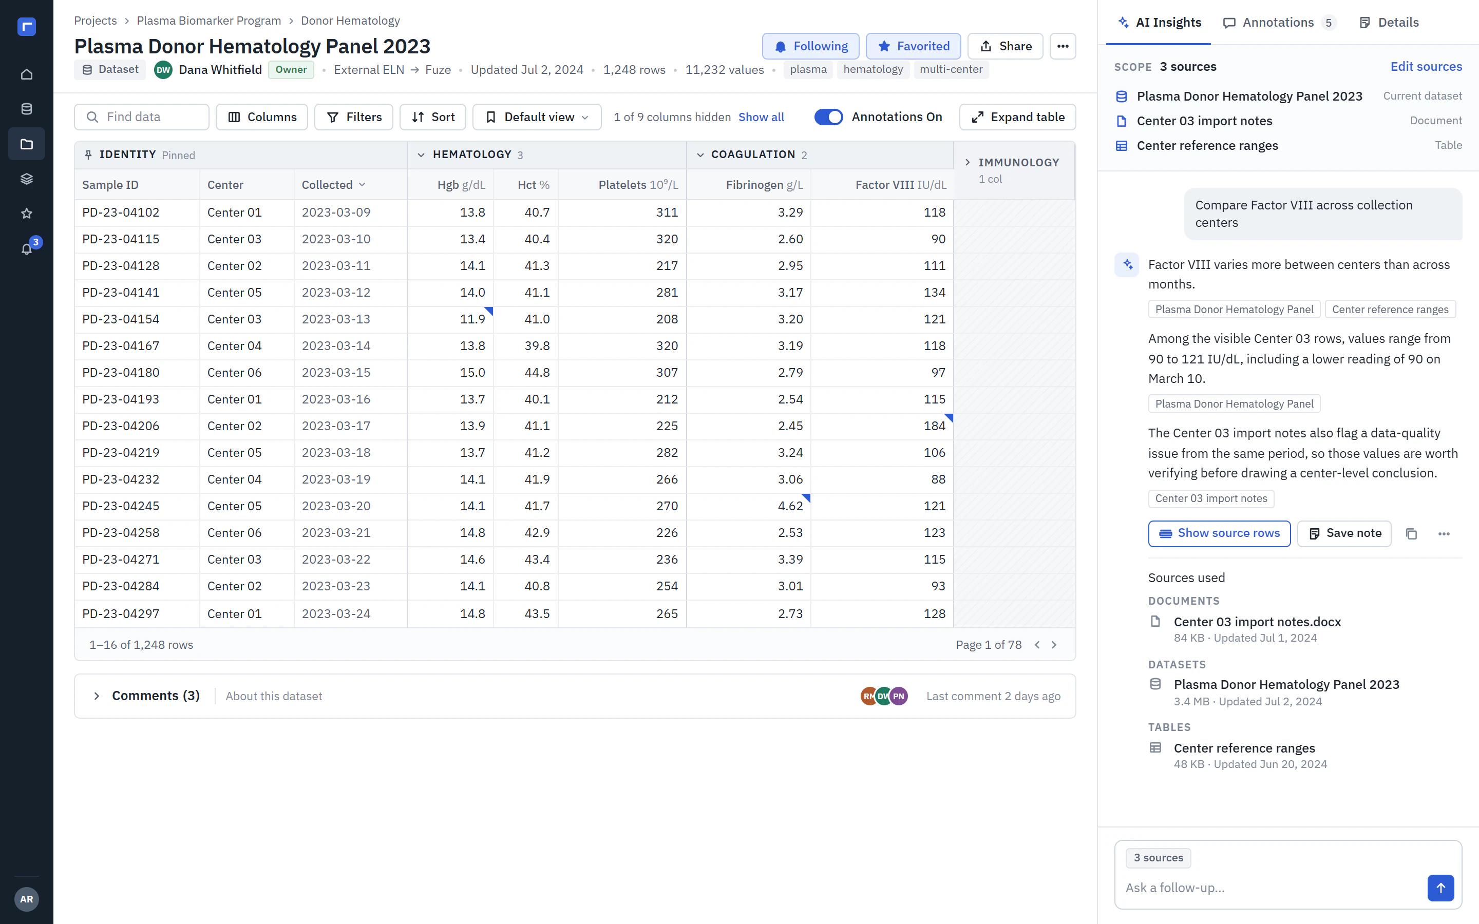
Task: Toggle Annotations On switch
Action: pyautogui.click(x=828, y=117)
